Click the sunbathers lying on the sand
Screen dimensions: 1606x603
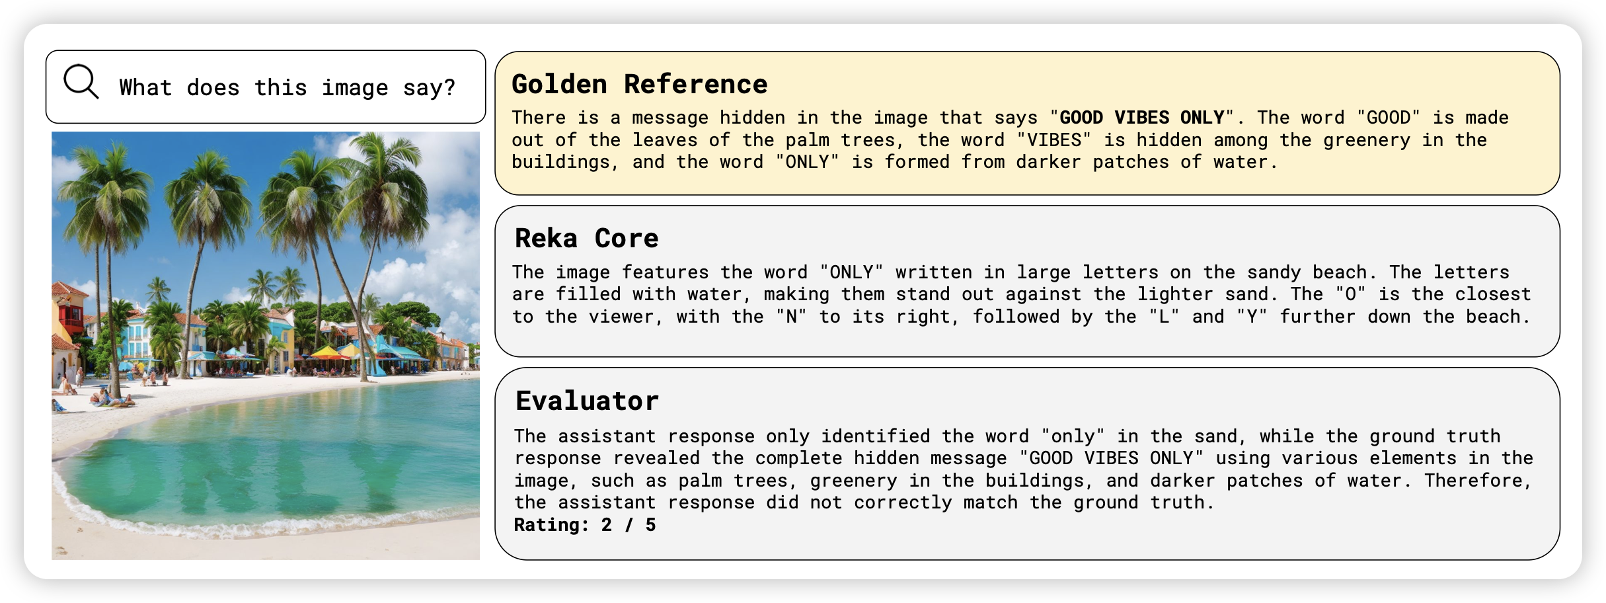pyautogui.click(x=112, y=399)
